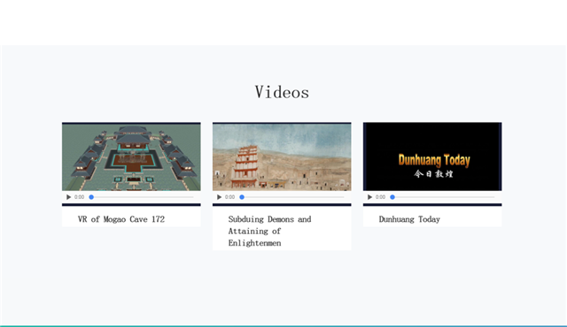Click the 0:00 time label on the Mogao Cave video
This screenshot has height=327, width=567.
(x=79, y=197)
